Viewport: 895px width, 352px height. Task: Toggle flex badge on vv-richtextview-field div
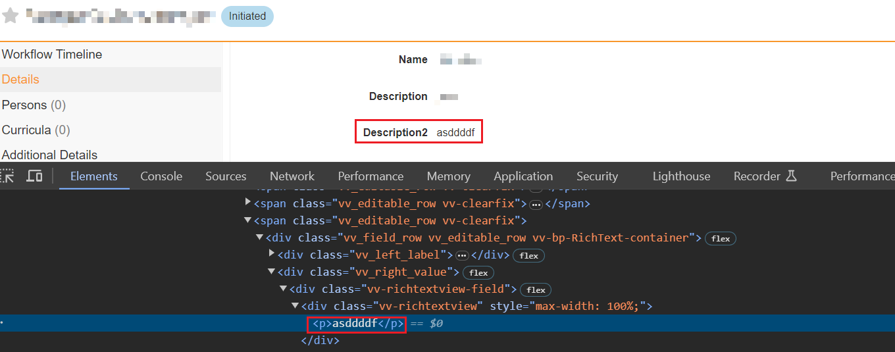click(x=536, y=289)
